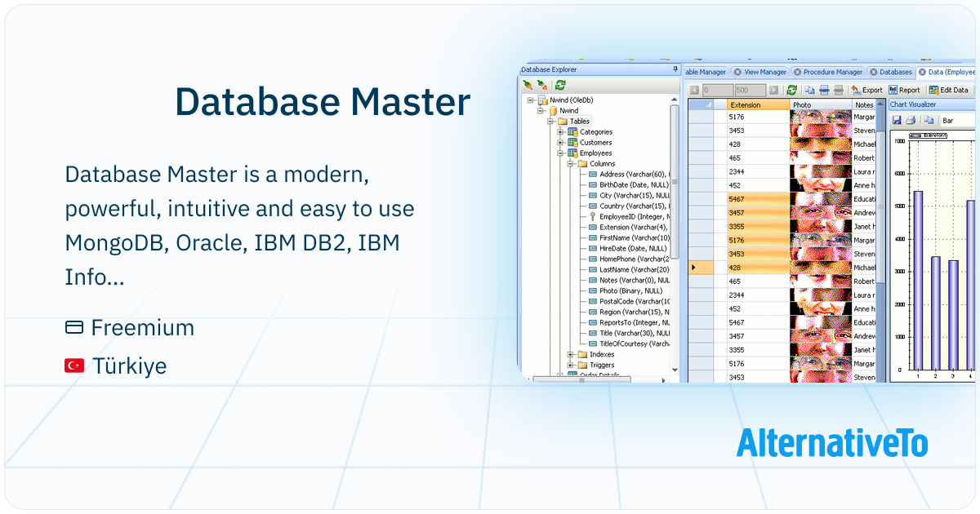Collapse the Nwind (OleDb) connection node
980x514 pixels.
[531, 100]
